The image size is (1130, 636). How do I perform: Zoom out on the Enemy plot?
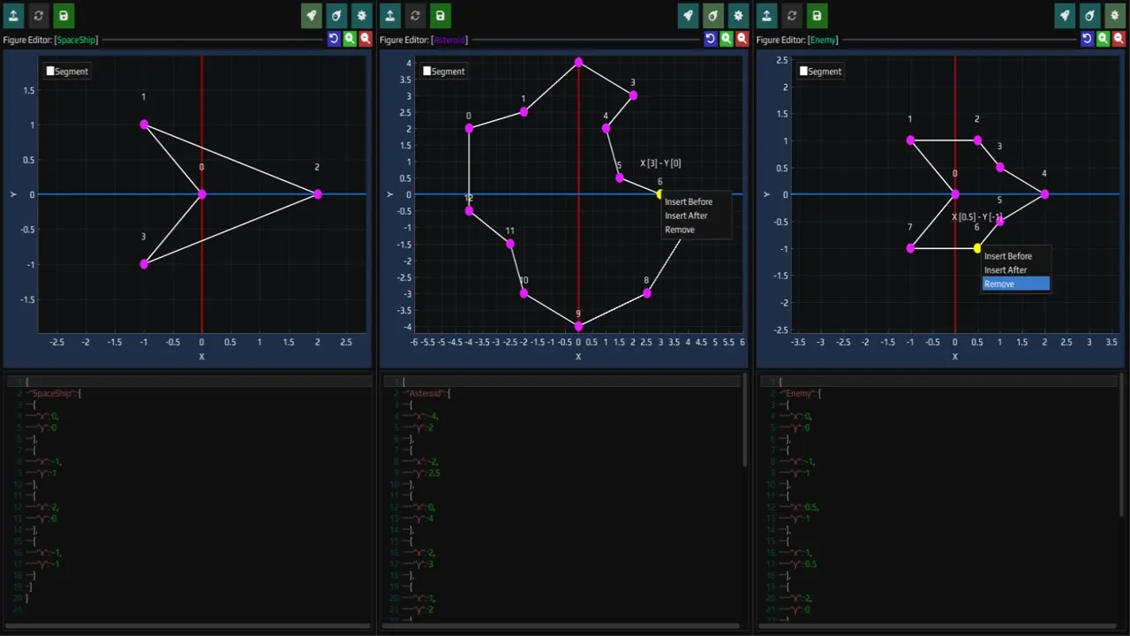pyautogui.click(x=1117, y=39)
